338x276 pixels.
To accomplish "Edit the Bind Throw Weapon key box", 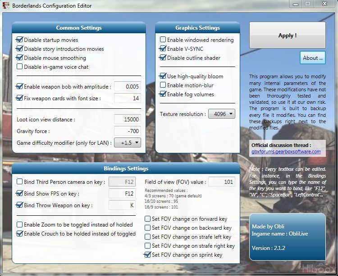I will pyautogui.click(x=122, y=205).
